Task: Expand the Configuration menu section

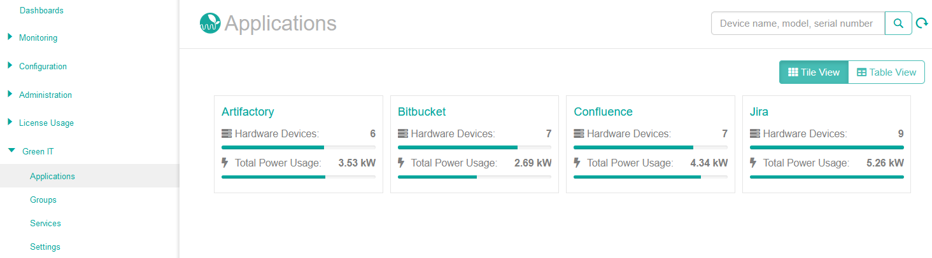Action: [x=42, y=66]
